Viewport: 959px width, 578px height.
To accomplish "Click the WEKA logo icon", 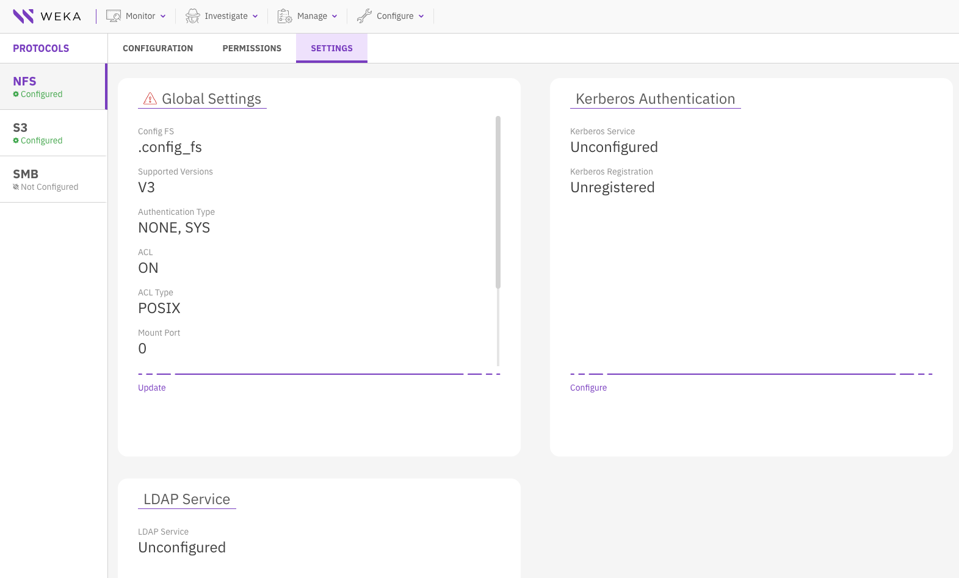I will (x=23, y=16).
